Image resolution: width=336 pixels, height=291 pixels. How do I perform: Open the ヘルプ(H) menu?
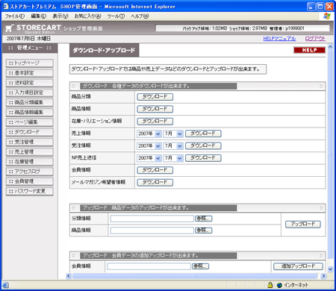pos(140,16)
